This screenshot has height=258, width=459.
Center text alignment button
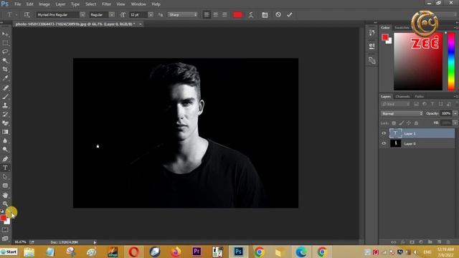coord(216,14)
